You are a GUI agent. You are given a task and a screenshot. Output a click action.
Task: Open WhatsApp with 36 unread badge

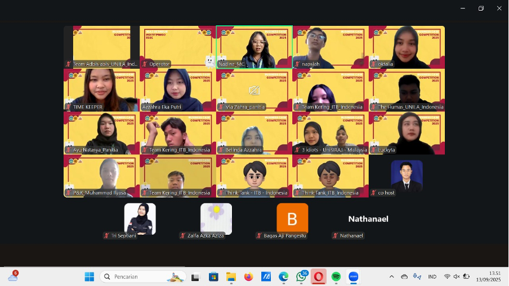tap(301, 276)
